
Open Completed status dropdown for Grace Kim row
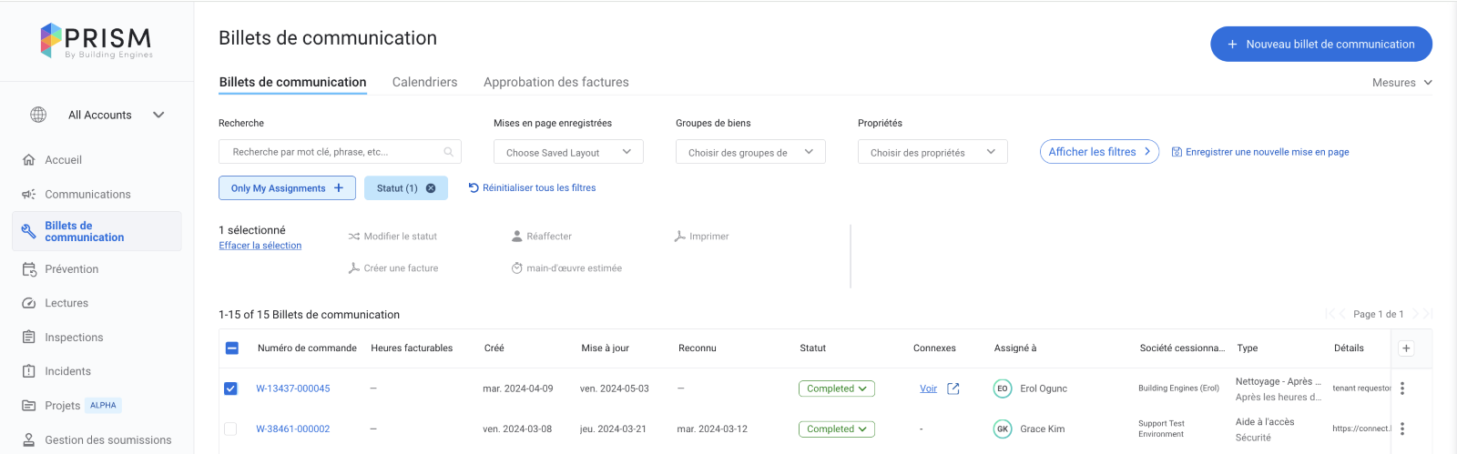[836, 429]
